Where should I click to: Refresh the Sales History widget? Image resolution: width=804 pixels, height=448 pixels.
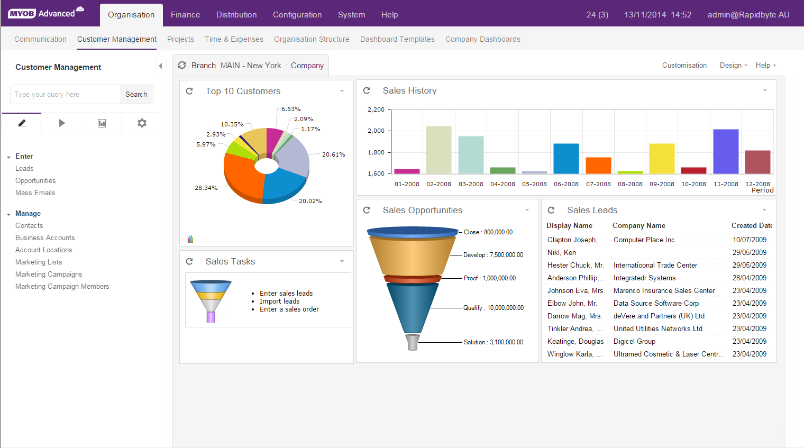point(367,90)
